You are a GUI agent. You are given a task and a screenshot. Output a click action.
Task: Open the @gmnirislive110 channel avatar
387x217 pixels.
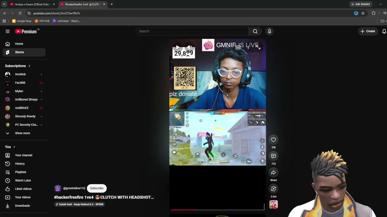(57, 188)
